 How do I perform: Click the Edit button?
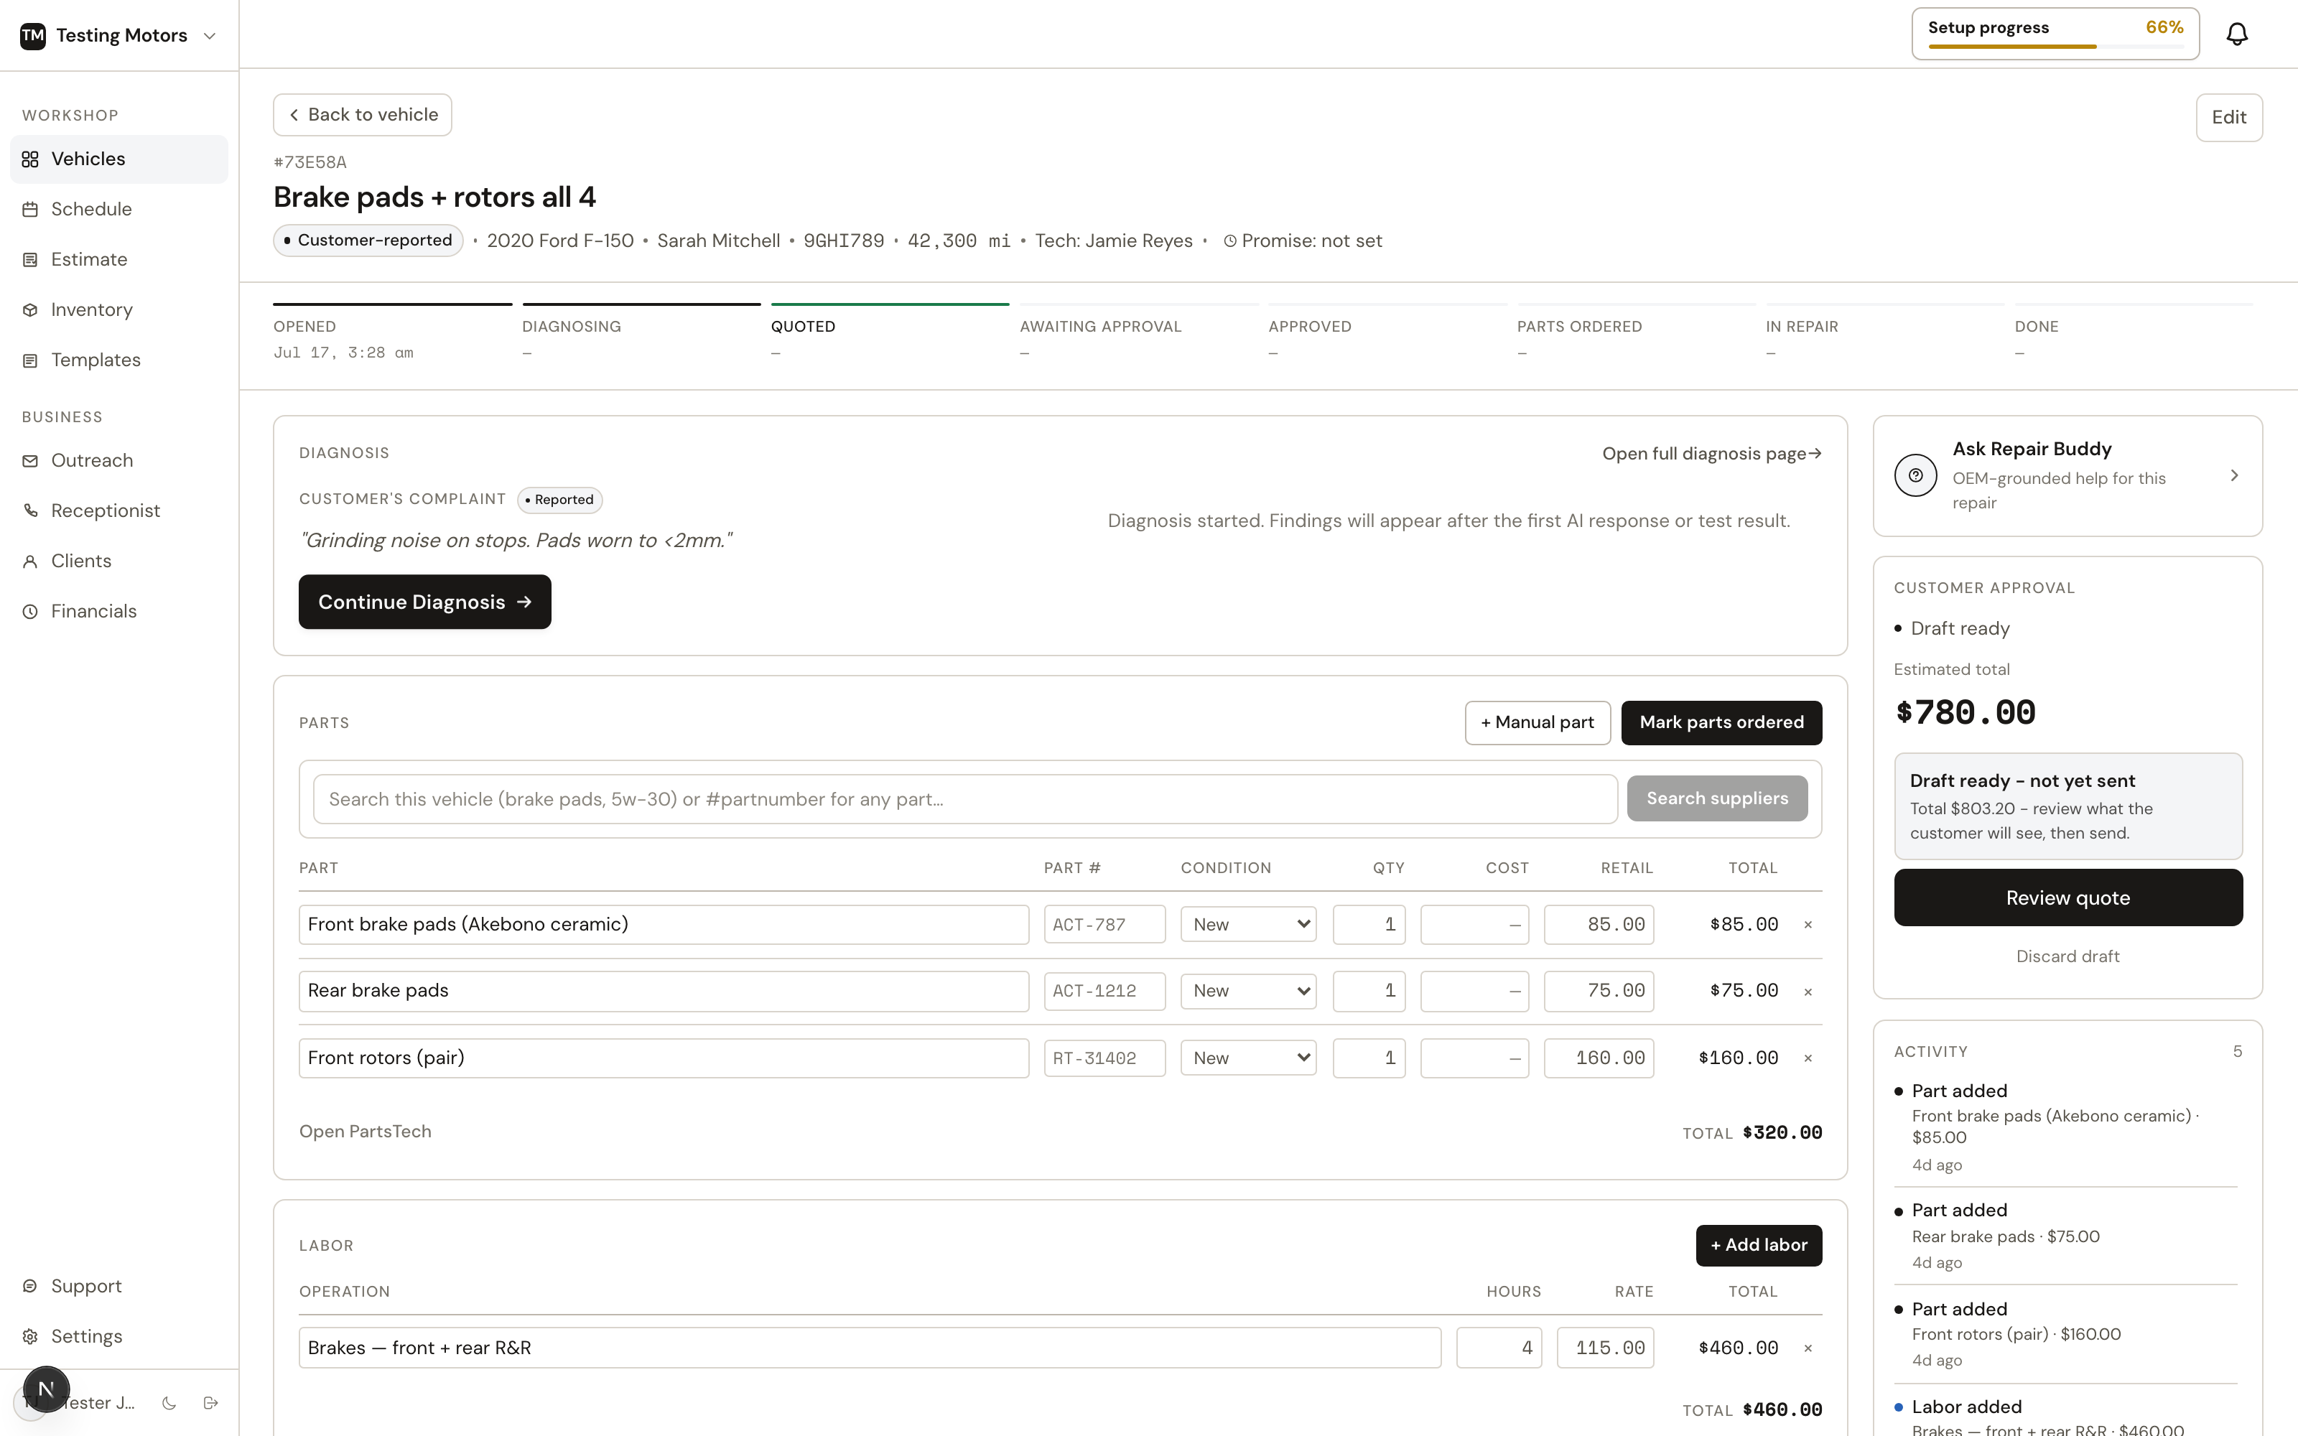2228,118
